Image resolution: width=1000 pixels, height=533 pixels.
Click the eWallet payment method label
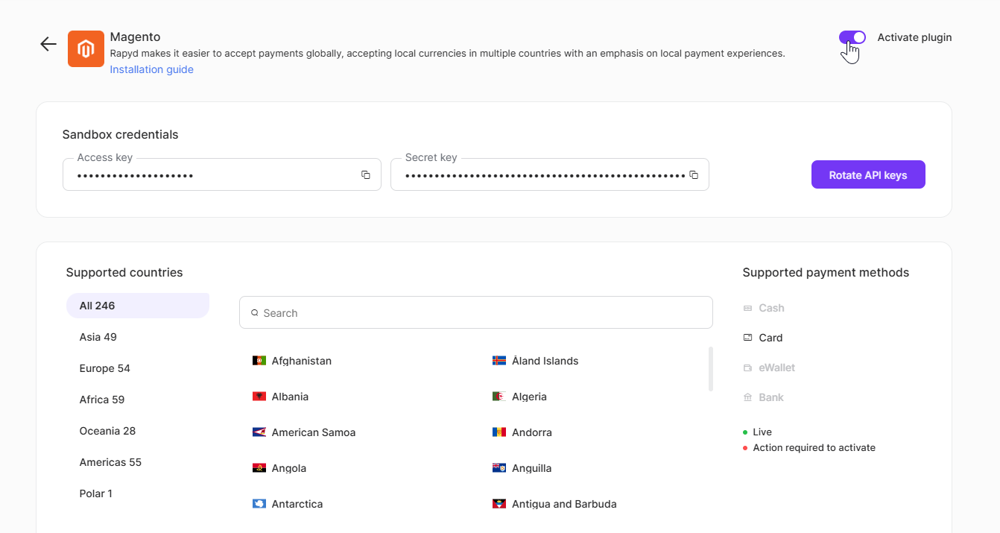click(777, 368)
